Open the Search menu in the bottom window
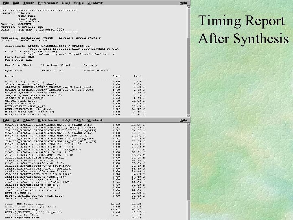293x220 pixels. 29,120
